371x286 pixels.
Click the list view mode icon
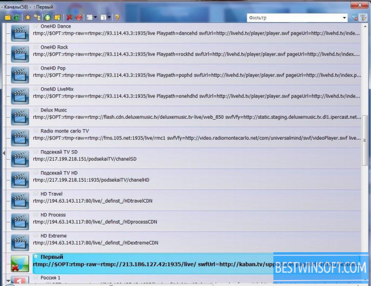click(90, 18)
